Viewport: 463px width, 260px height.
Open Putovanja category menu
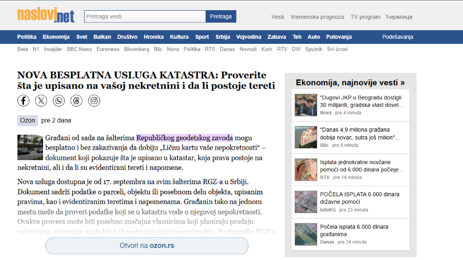(x=339, y=37)
